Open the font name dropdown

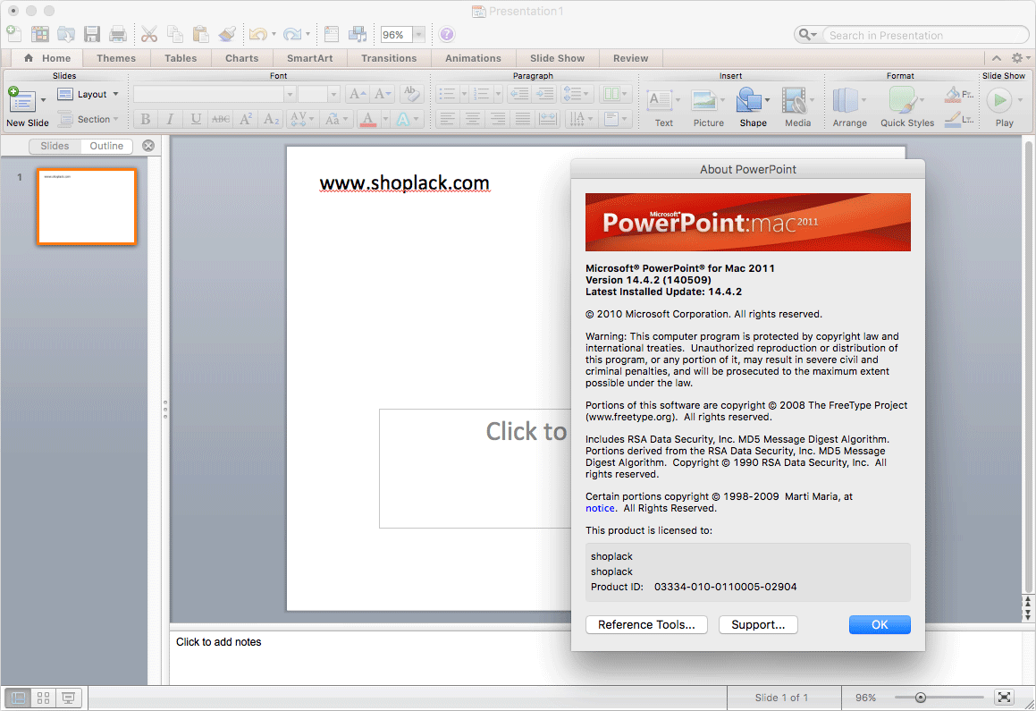[x=290, y=95]
